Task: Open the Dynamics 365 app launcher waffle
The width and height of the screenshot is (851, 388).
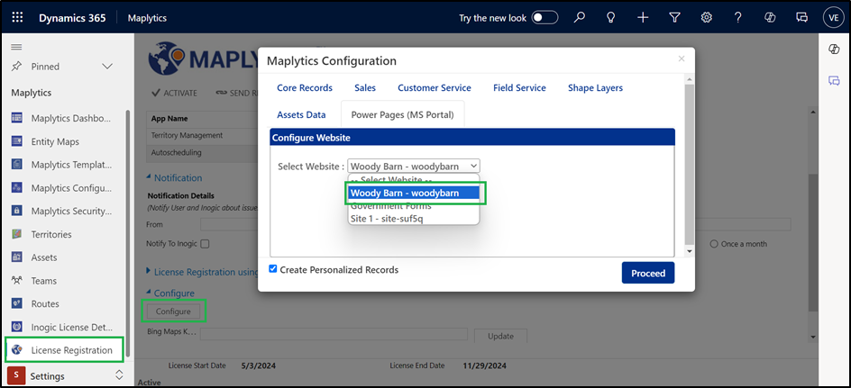Action: [17, 18]
